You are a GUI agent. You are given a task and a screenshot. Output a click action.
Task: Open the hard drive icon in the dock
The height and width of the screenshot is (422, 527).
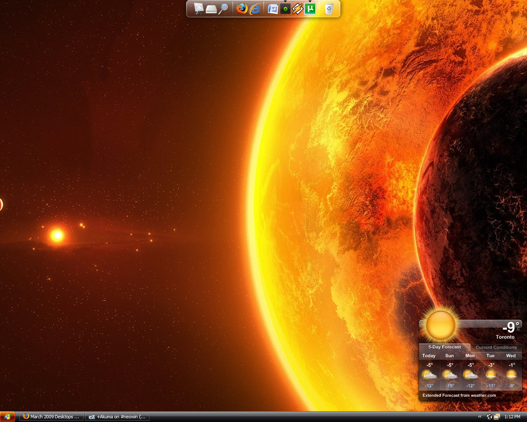211,9
